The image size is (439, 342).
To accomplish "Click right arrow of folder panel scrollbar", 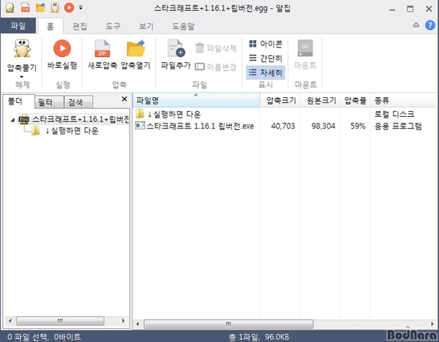I will point(123,321).
